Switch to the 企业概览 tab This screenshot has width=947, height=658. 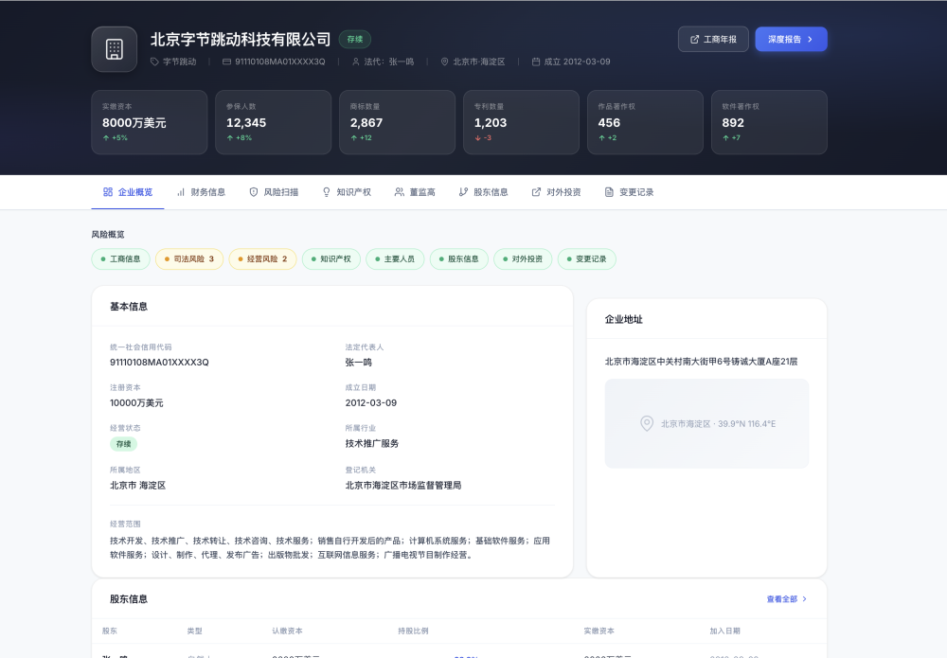128,192
